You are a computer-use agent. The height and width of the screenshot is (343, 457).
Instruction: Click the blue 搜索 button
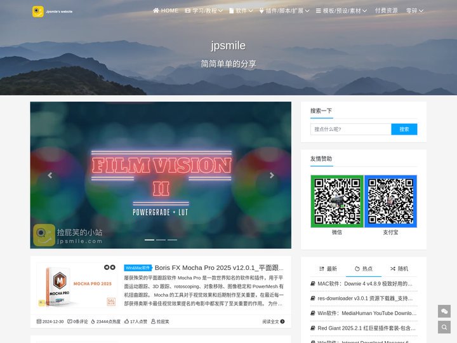tap(404, 129)
